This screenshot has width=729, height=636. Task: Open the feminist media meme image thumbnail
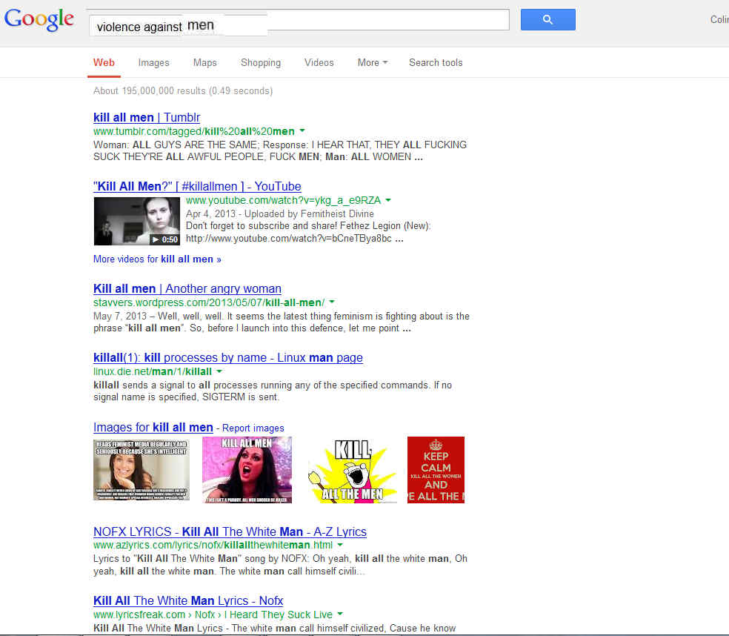coord(142,470)
